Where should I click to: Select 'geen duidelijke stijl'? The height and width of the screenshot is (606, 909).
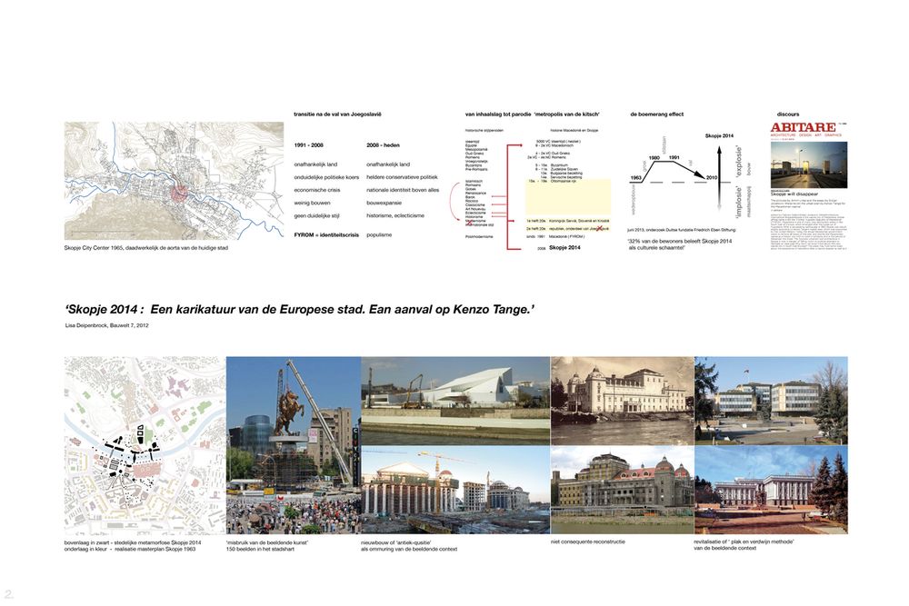pos(316,215)
